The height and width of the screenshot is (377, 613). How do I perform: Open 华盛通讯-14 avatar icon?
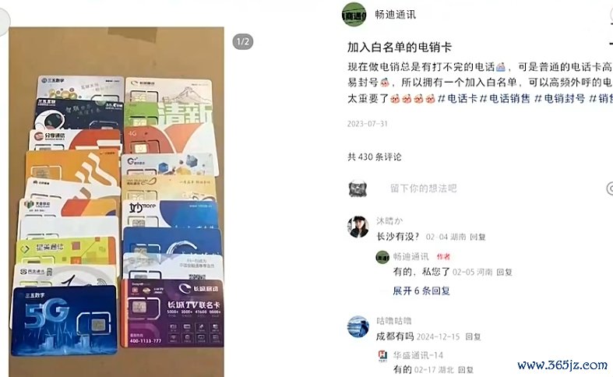(x=382, y=355)
